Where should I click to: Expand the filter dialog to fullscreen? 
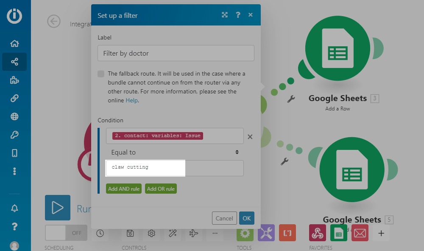pyautogui.click(x=225, y=15)
